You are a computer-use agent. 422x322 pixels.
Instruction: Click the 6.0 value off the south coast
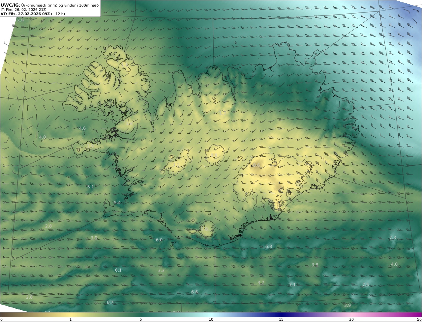[x=159, y=240]
